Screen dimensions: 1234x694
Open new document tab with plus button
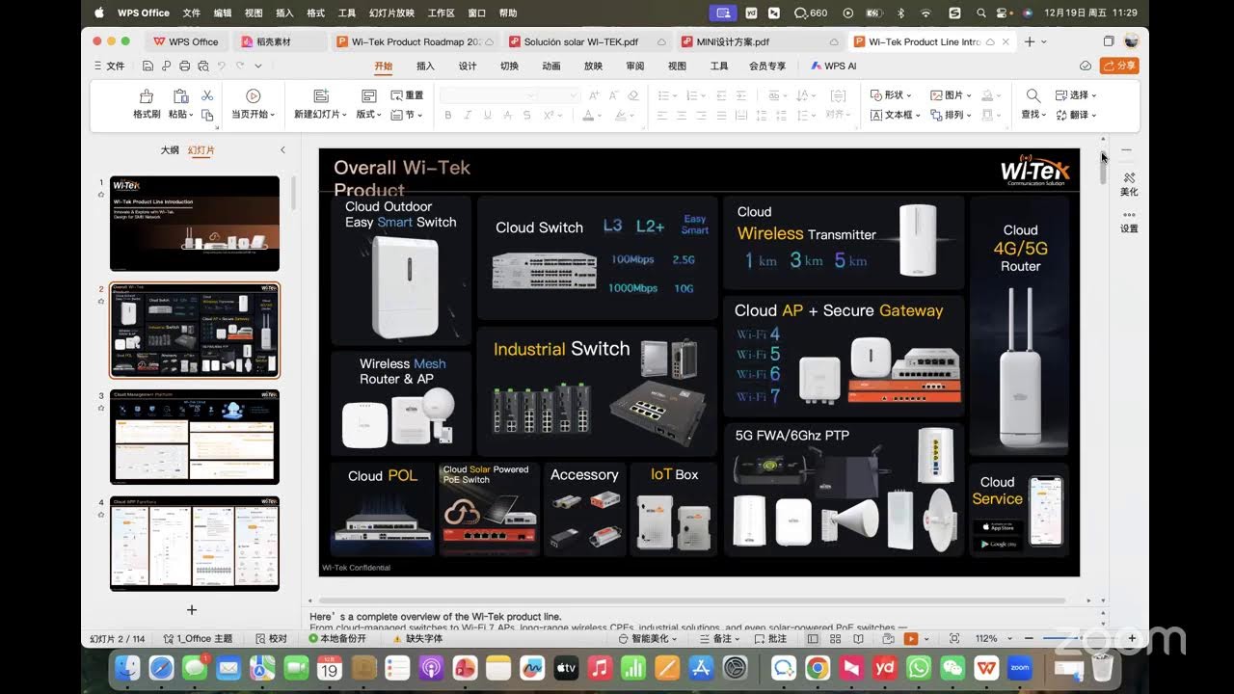tap(1029, 41)
